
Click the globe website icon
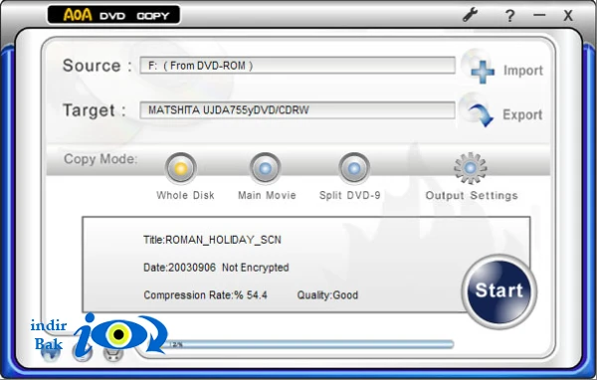point(51,353)
